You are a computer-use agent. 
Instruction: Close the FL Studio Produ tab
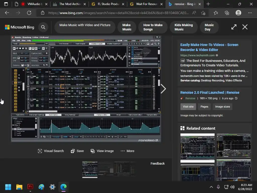point(123,4)
